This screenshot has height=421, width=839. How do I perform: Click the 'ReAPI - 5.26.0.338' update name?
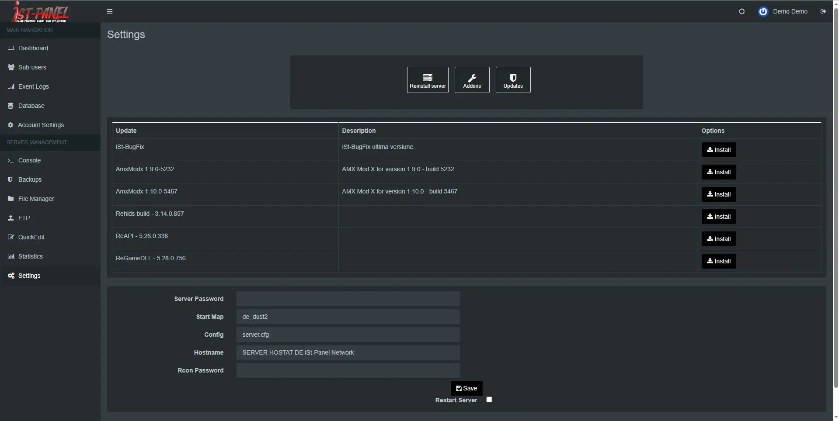click(142, 236)
